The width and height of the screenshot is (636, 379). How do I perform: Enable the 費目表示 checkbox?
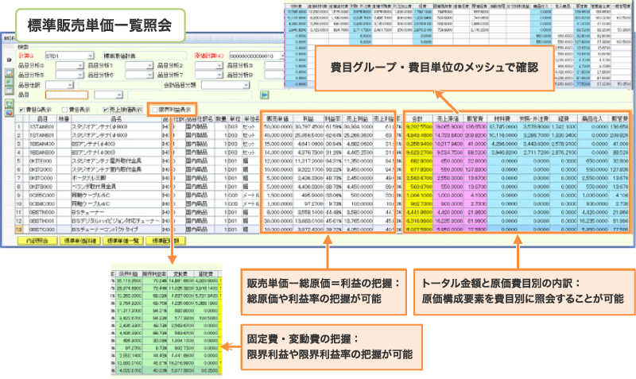tap(66, 107)
